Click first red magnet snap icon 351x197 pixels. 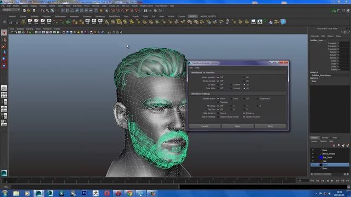coord(113,10)
